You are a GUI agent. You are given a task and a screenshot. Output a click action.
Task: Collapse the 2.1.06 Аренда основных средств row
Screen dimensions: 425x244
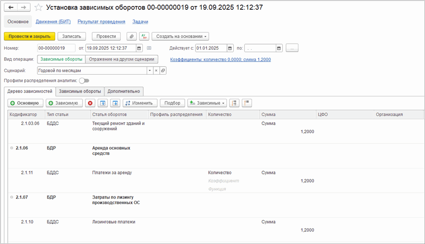(11, 148)
